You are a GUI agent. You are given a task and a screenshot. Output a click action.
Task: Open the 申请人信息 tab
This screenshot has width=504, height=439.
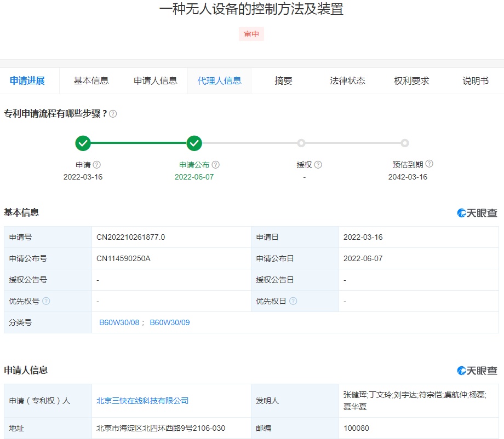pos(156,81)
